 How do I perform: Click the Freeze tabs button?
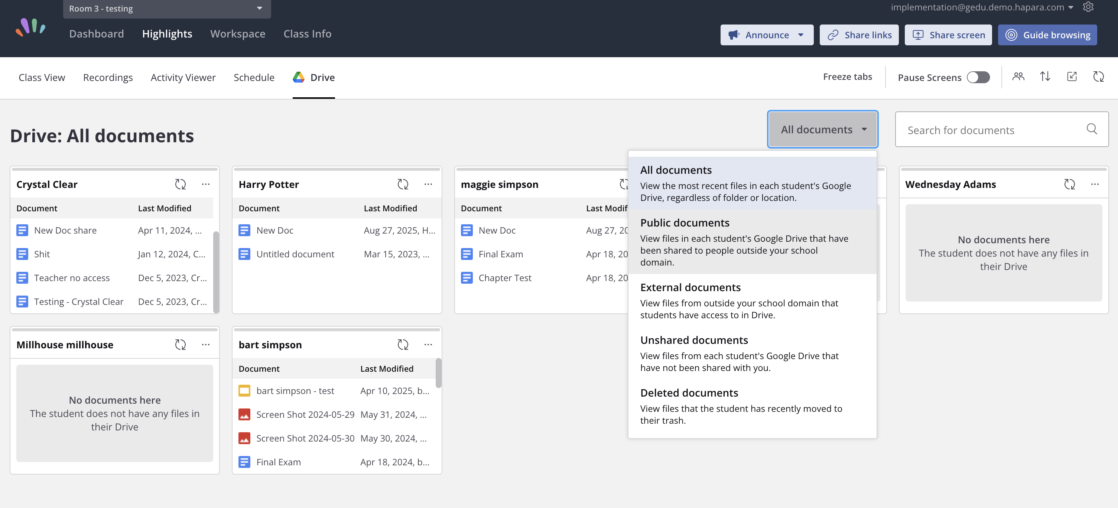[x=847, y=77]
